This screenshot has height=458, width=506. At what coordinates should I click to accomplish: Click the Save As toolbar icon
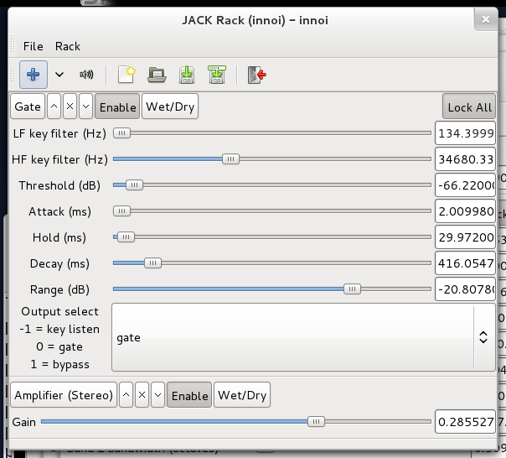click(x=217, y=75)
